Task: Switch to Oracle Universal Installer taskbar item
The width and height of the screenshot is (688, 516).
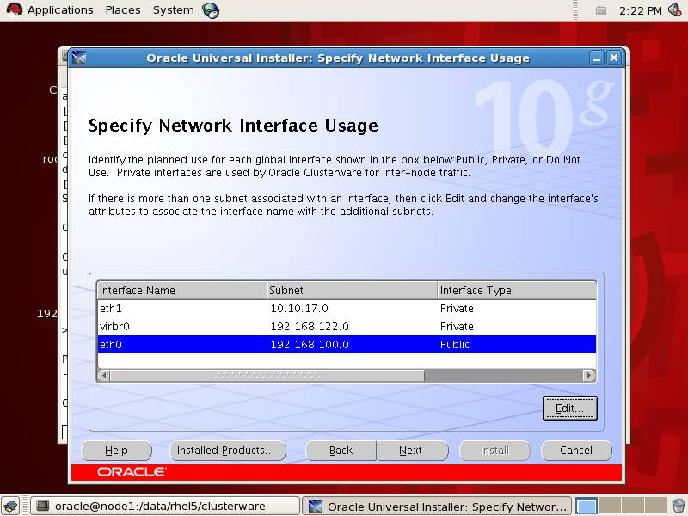Action: pyautogui.click(x=437, y=507)
